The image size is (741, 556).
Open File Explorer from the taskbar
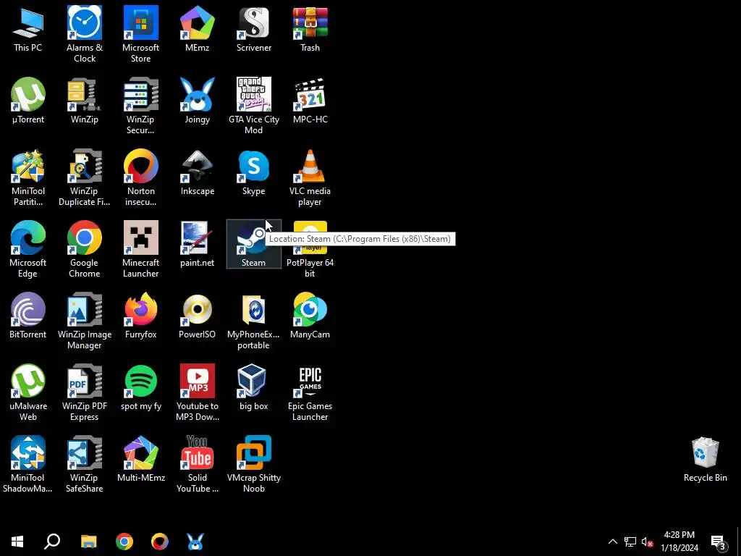click(88, 542)
